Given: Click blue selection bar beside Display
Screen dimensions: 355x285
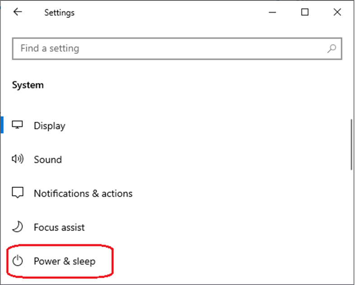Looking at the screenshot, I should [2, 125].
